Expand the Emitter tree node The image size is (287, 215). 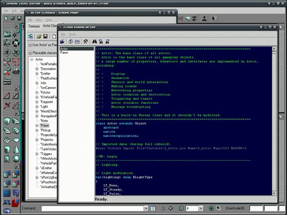pos(37,73)
